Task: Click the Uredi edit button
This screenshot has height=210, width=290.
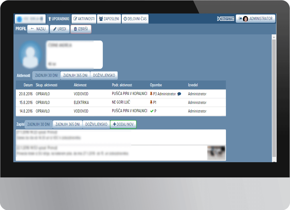Action: click(x=60, y=29)
